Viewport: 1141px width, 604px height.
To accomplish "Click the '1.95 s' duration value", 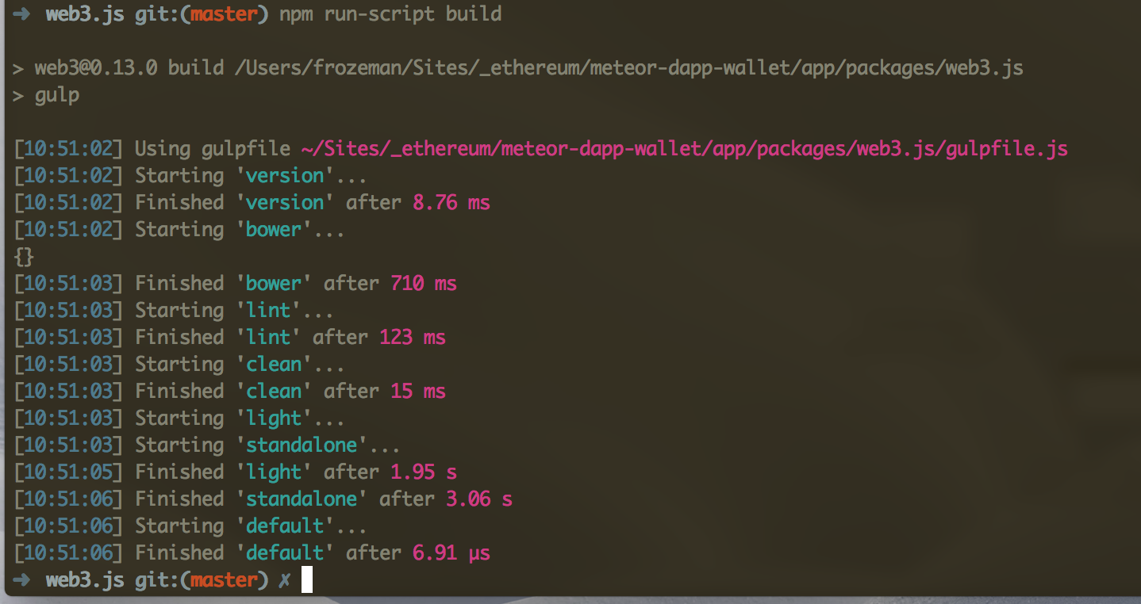I will click(x=424, y=472).
